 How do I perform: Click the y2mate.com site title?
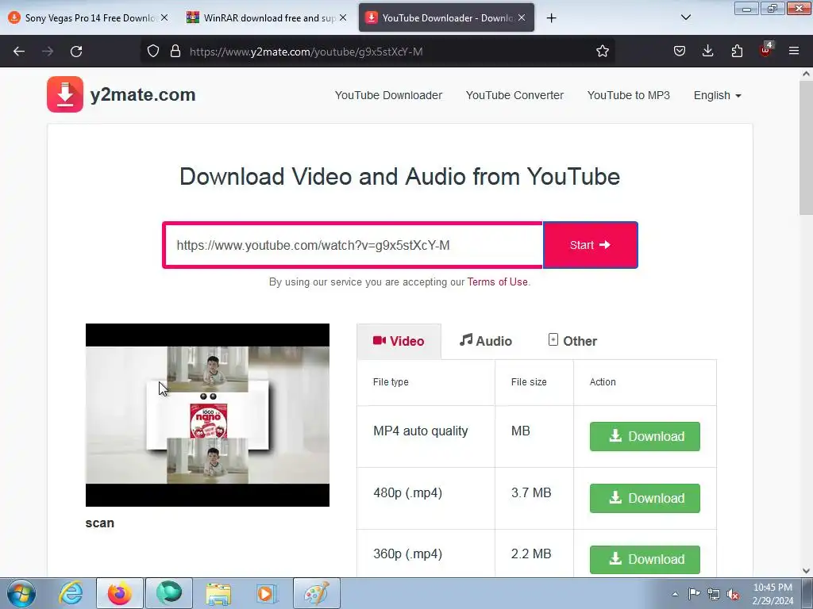(x=143, y=95)
